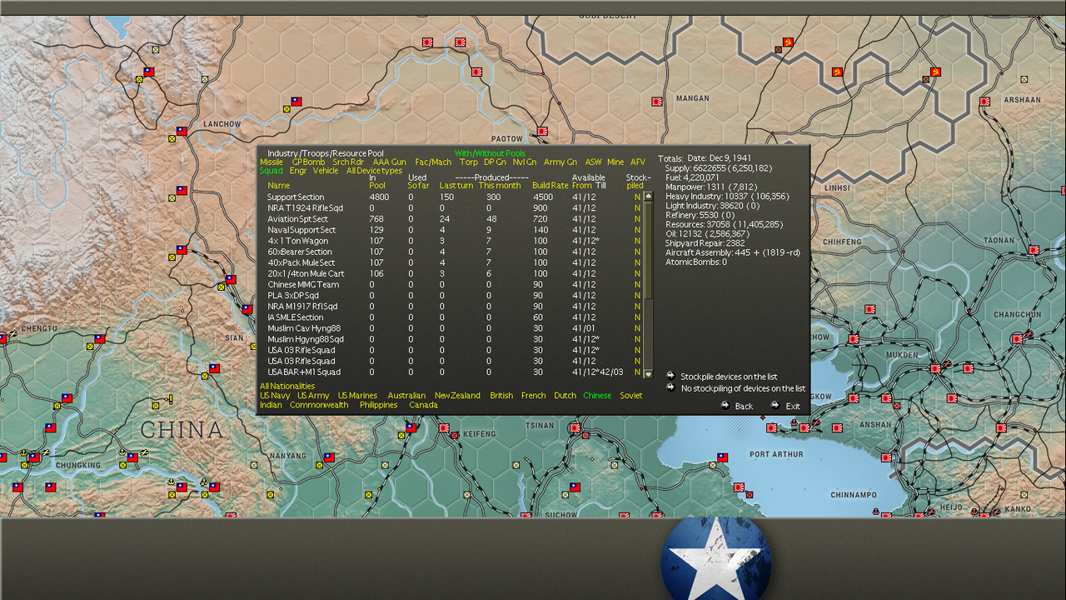
Task: Click arrow icon for No stockpiling of devices
Action: click(670, 387)
